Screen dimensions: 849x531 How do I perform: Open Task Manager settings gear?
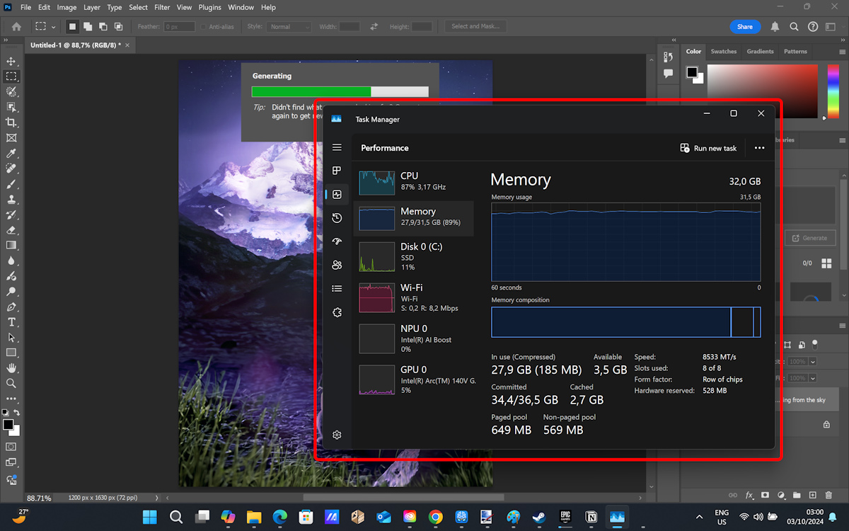click(337, 435)
